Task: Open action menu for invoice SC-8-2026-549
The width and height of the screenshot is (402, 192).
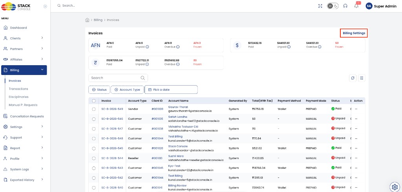Action: coord(356,109)
